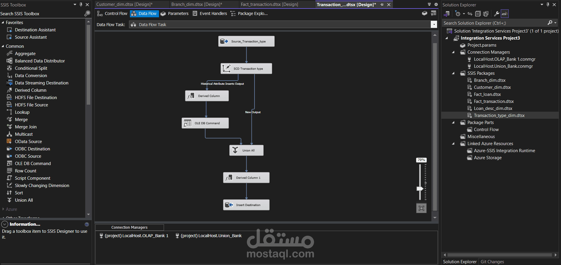
Task: Click the search icon in SSIS Toolbox
Action: click(87, 13)
